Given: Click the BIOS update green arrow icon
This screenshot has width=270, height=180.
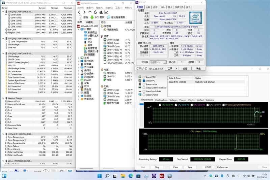Looking at the screenshot, I should click(x=92, y=17).
